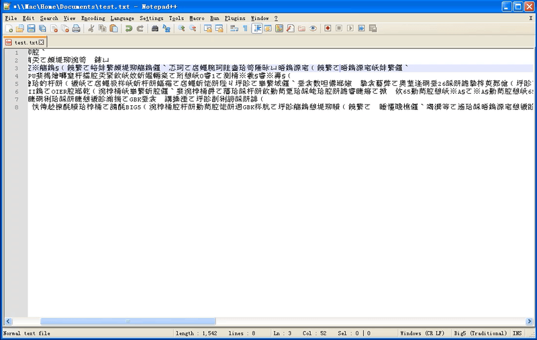Toggle file monitoring eye icon
Viewport: 537px width, 340px height.
(313, 29)
